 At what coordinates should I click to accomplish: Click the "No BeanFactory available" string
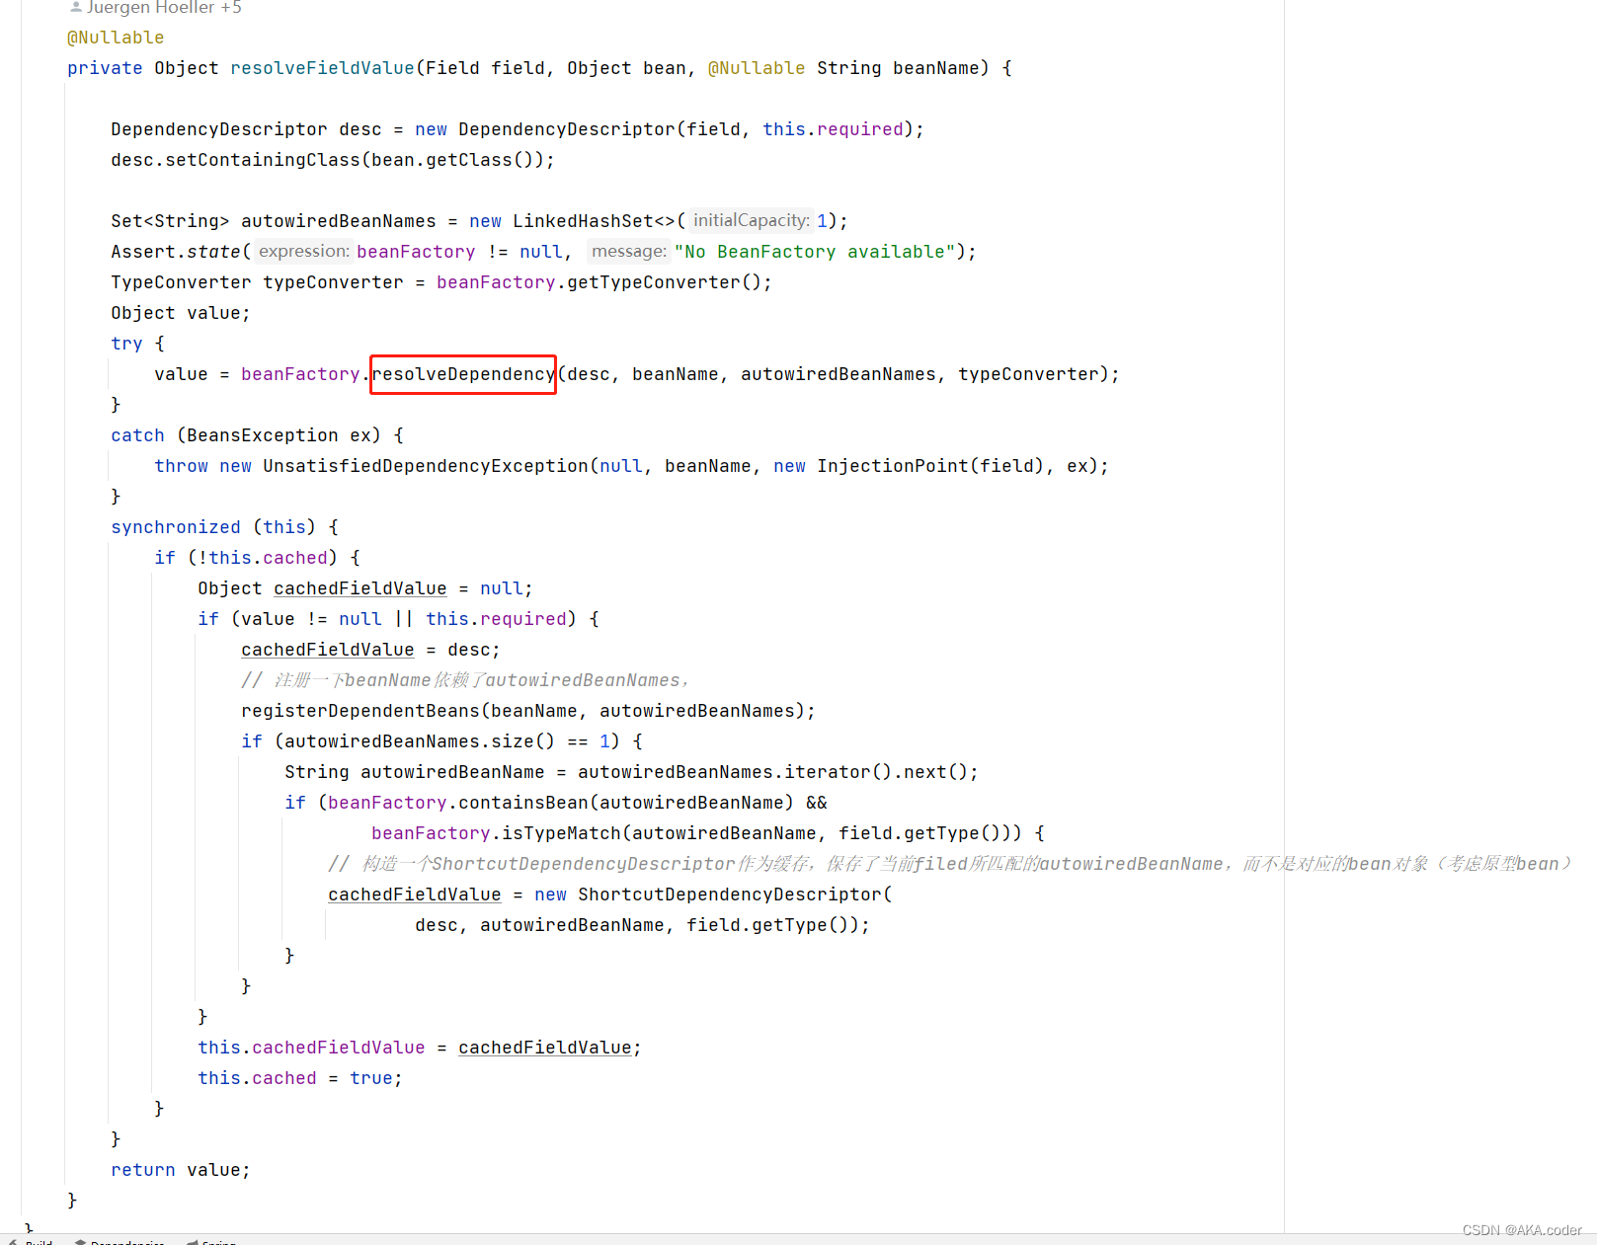816,252
